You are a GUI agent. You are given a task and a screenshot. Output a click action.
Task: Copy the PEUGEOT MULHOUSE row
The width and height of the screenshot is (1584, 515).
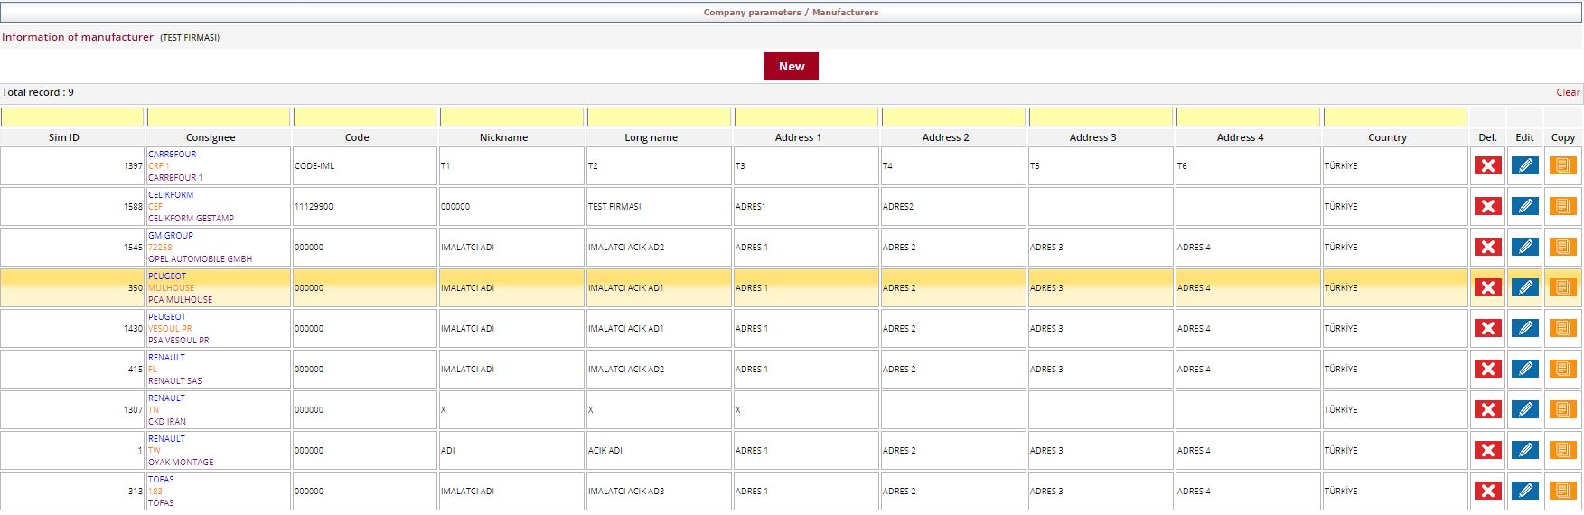[1562, 287]
